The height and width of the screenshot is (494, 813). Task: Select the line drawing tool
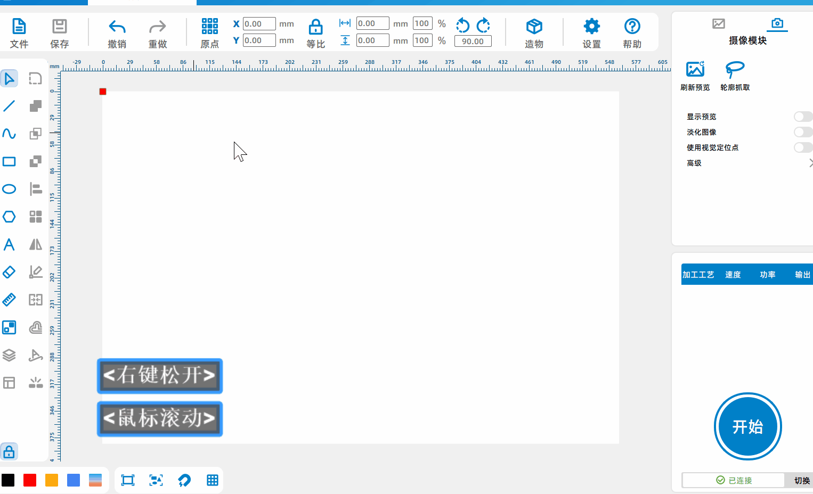pyautogui.click(x=9, y=106)
